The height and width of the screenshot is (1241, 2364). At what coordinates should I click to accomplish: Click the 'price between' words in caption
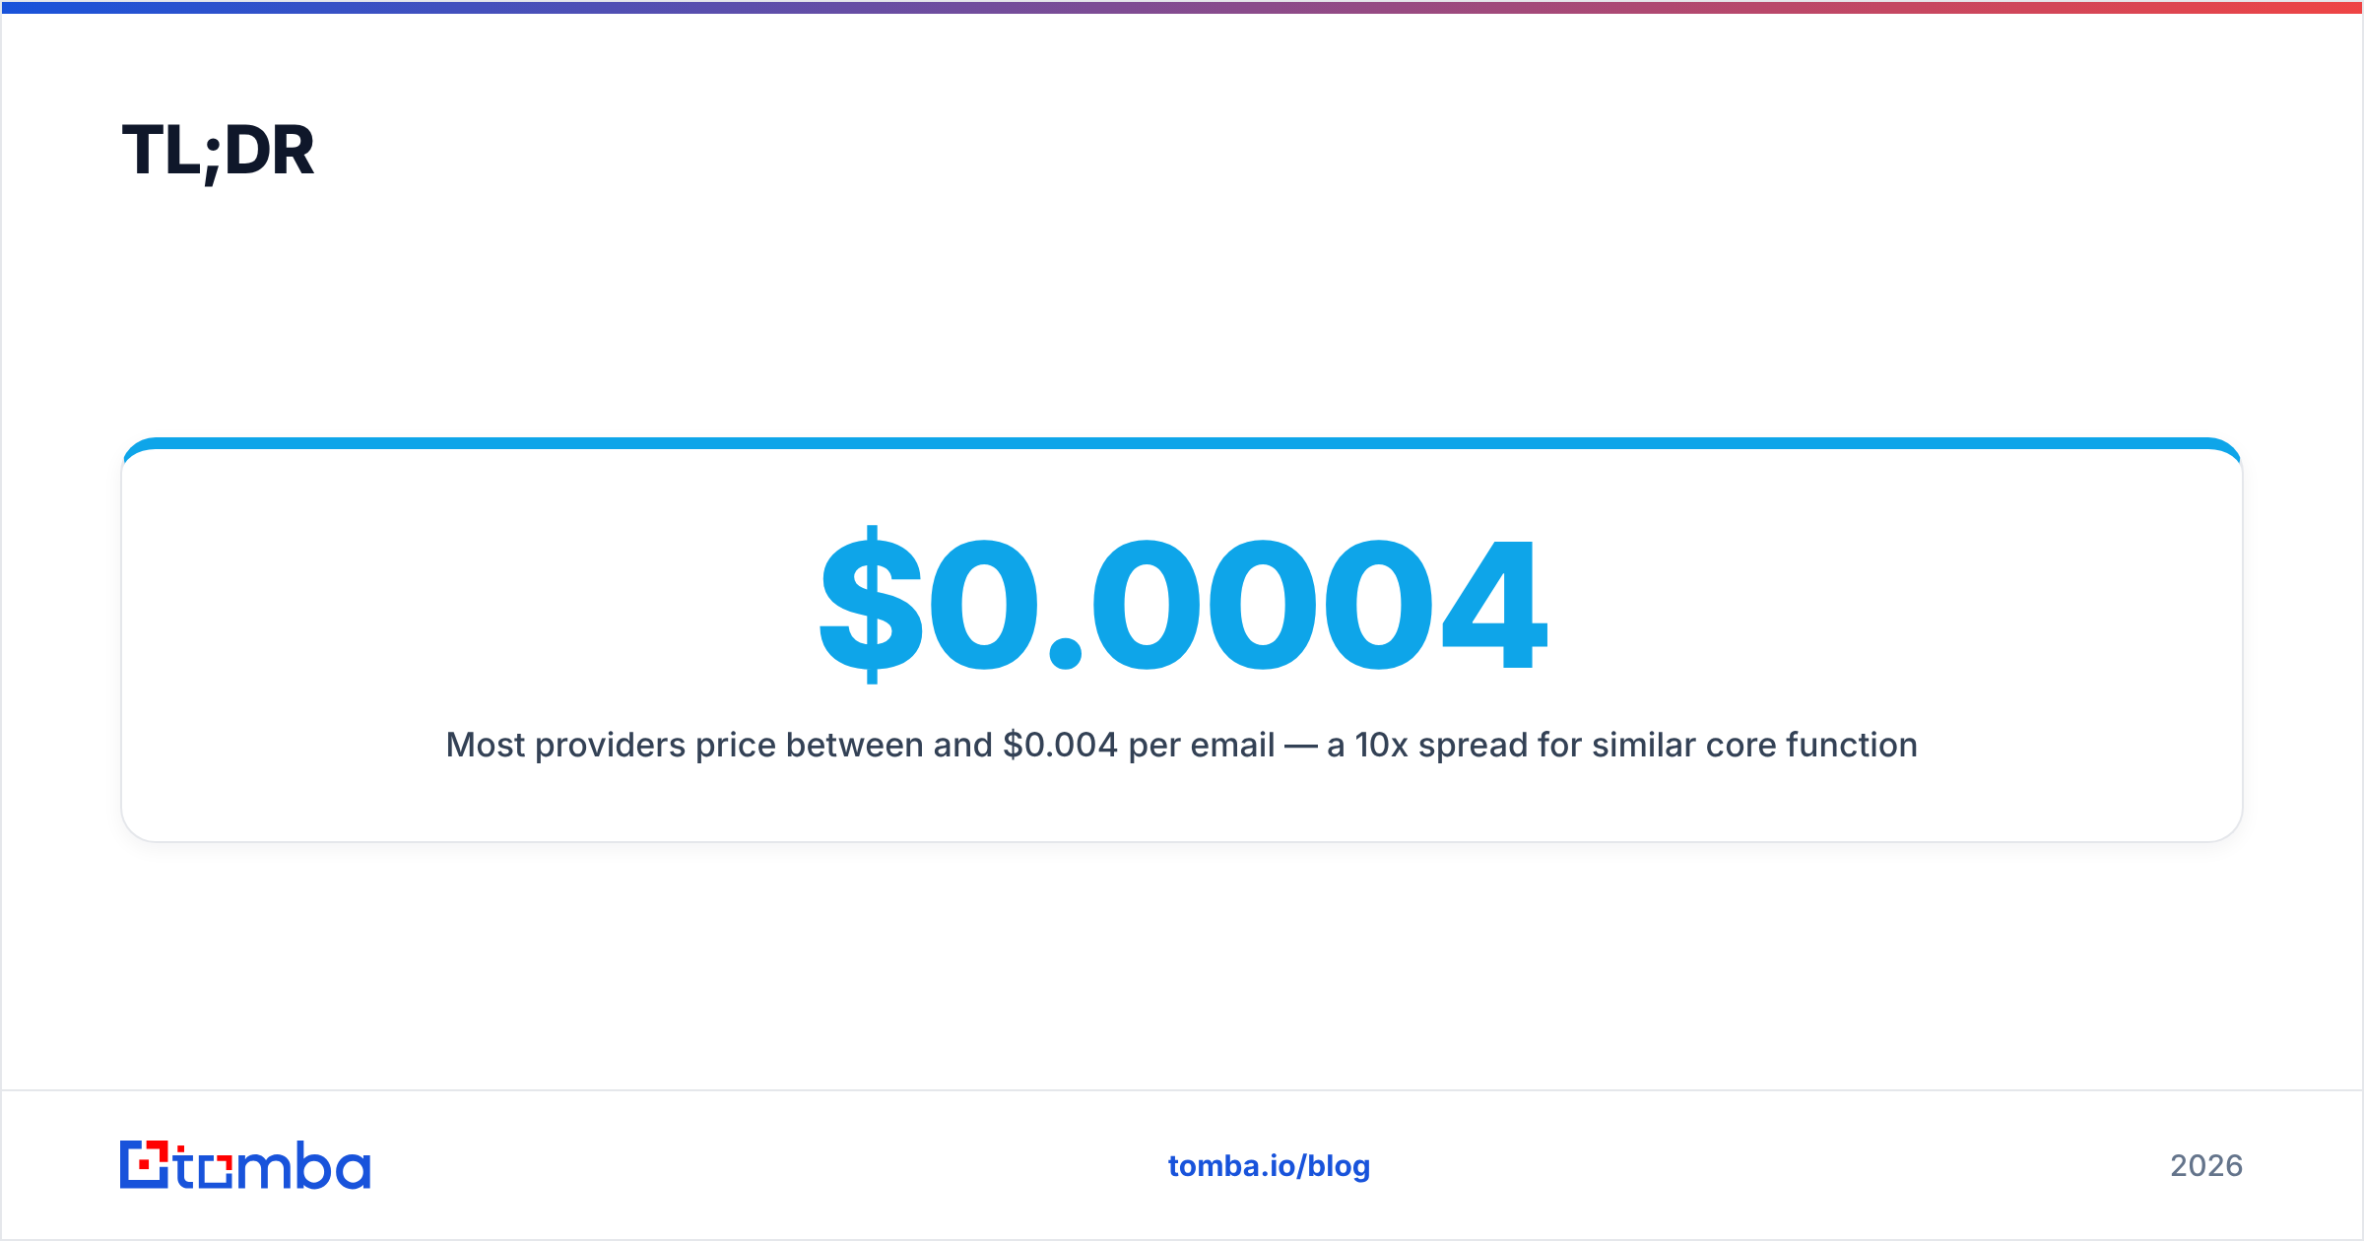810,746
